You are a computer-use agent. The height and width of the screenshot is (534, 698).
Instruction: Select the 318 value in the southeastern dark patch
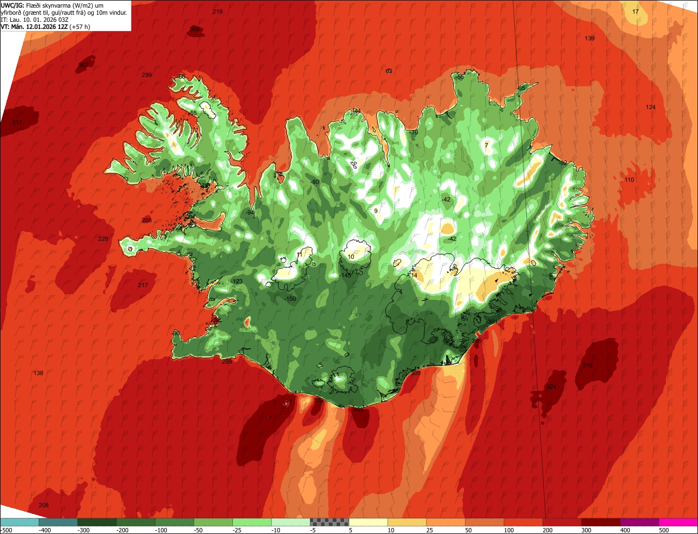(587, 365)
